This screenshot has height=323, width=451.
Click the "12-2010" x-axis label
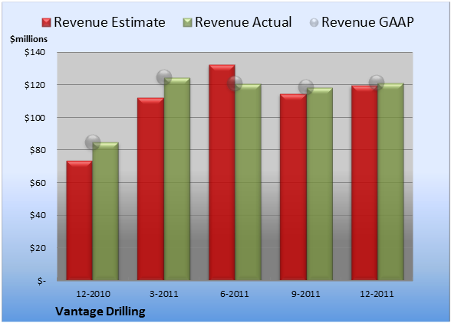click(93, 294)
